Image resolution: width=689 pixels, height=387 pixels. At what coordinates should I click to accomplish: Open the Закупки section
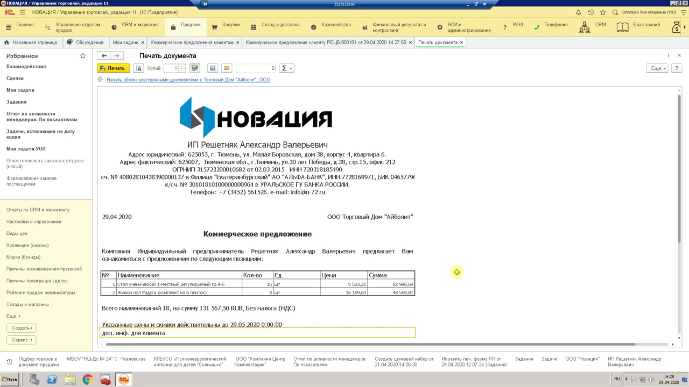coord(226,26)
